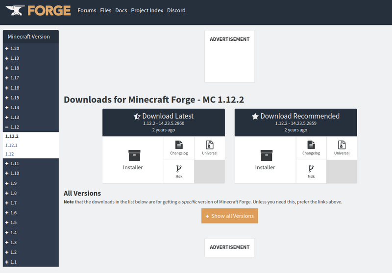Open the Files nav link

click(105, 10)
